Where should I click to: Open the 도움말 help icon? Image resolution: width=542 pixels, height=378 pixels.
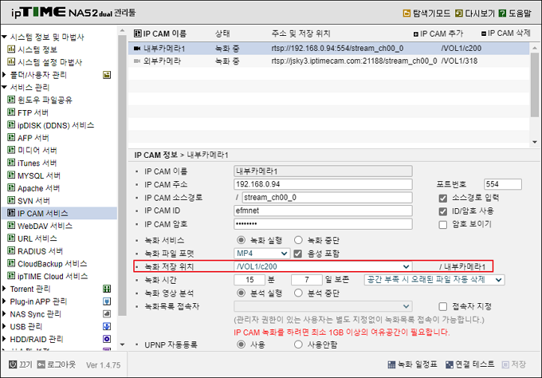coord(503,13)
